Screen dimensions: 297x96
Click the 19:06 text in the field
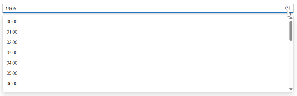pyautogui.click(x=11, y=9)
